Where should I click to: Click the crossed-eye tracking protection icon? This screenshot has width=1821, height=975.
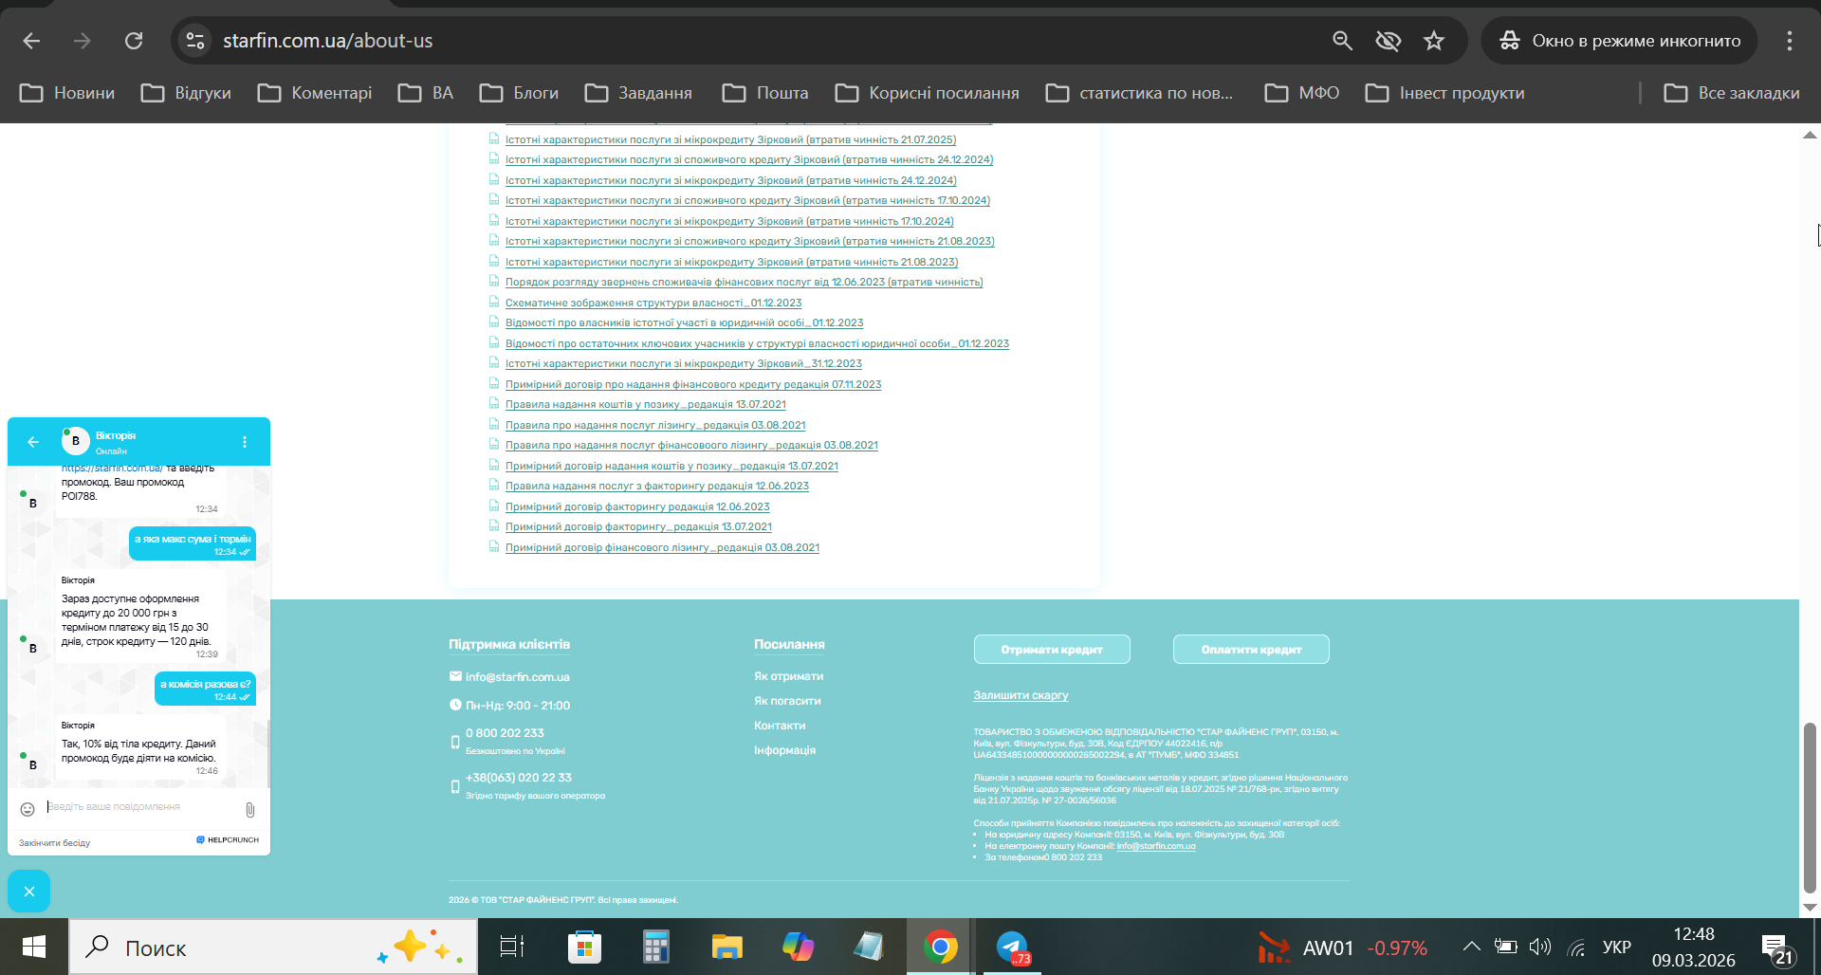click(x=1389, y=41)
